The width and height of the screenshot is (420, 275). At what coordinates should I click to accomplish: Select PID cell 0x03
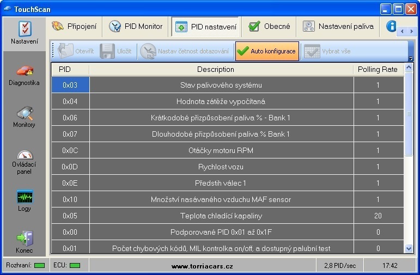coord(70,85)
